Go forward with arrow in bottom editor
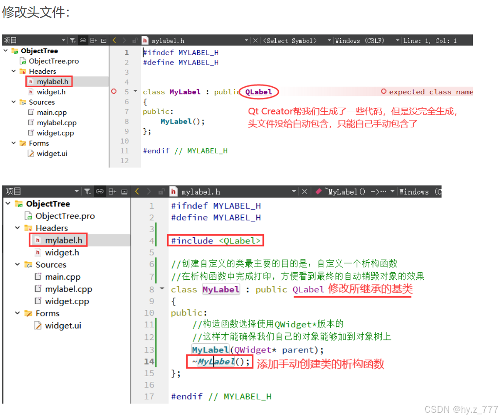This screenshot has width=500, height=418. pyautogui.click(x=149, y=191)
